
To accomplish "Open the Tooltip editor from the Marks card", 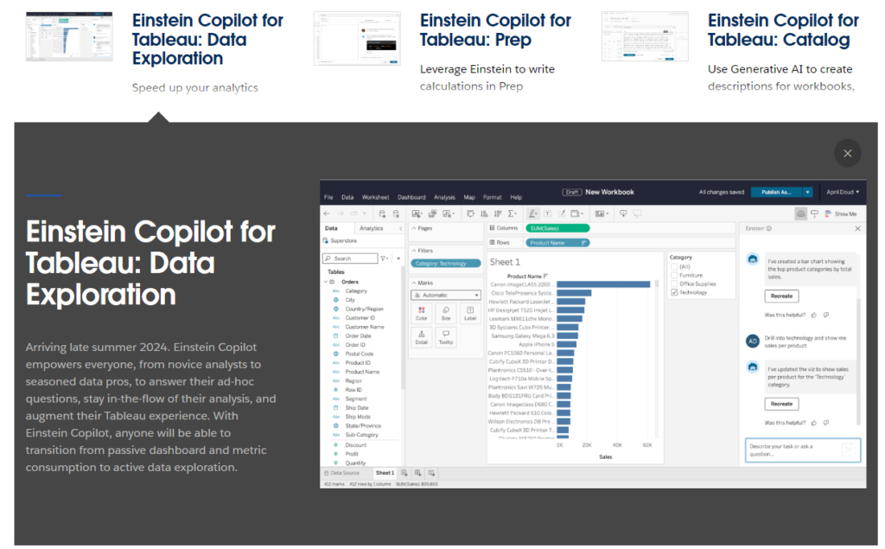I will click(x=446, y=337).
